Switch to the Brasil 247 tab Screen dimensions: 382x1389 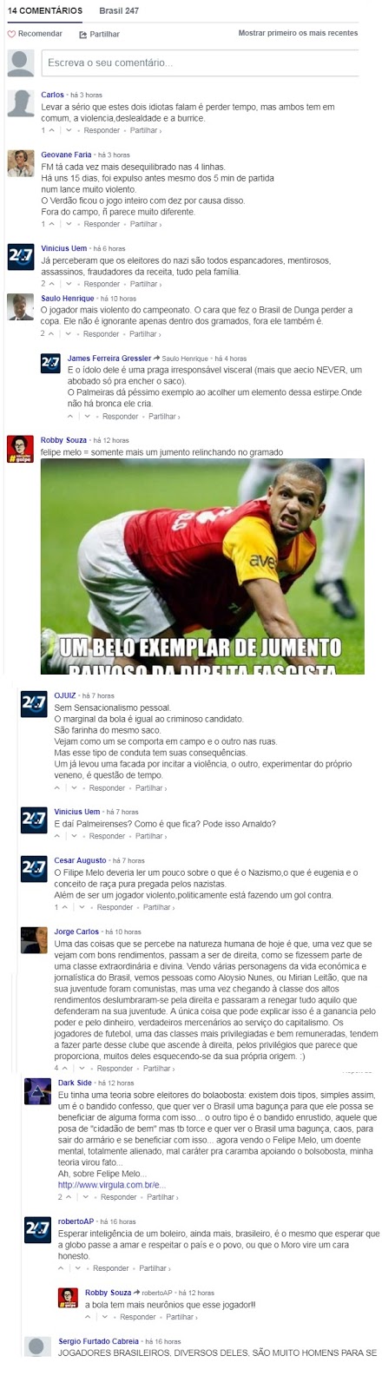click(x=119, y=10)
